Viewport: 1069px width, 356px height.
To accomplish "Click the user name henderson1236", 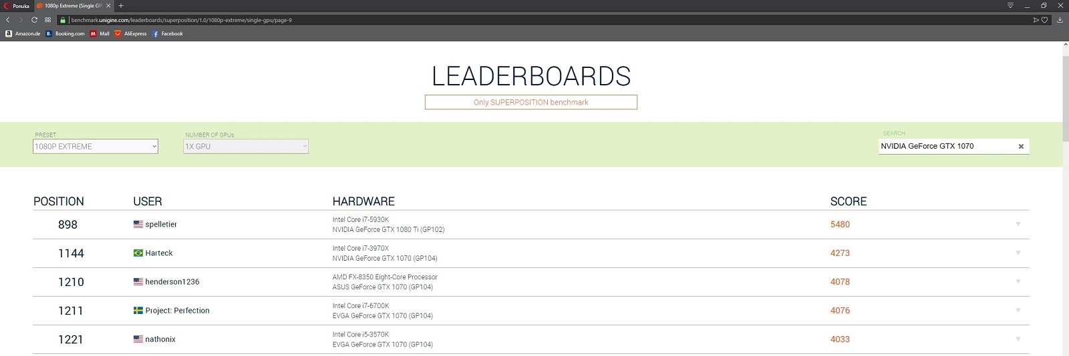I will click(172, 282).
